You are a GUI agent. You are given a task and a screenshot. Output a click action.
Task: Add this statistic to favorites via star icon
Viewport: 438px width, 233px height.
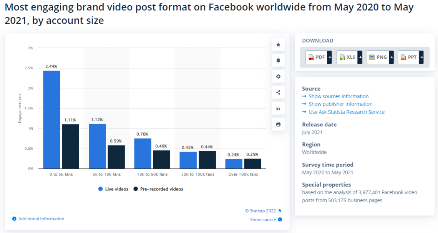point(278,44)
